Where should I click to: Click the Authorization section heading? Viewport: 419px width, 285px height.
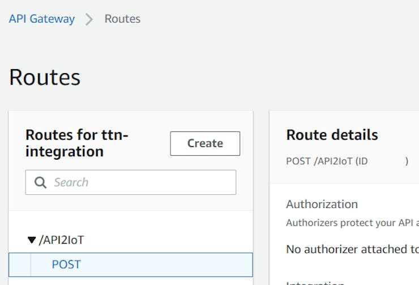click(322, 204)
